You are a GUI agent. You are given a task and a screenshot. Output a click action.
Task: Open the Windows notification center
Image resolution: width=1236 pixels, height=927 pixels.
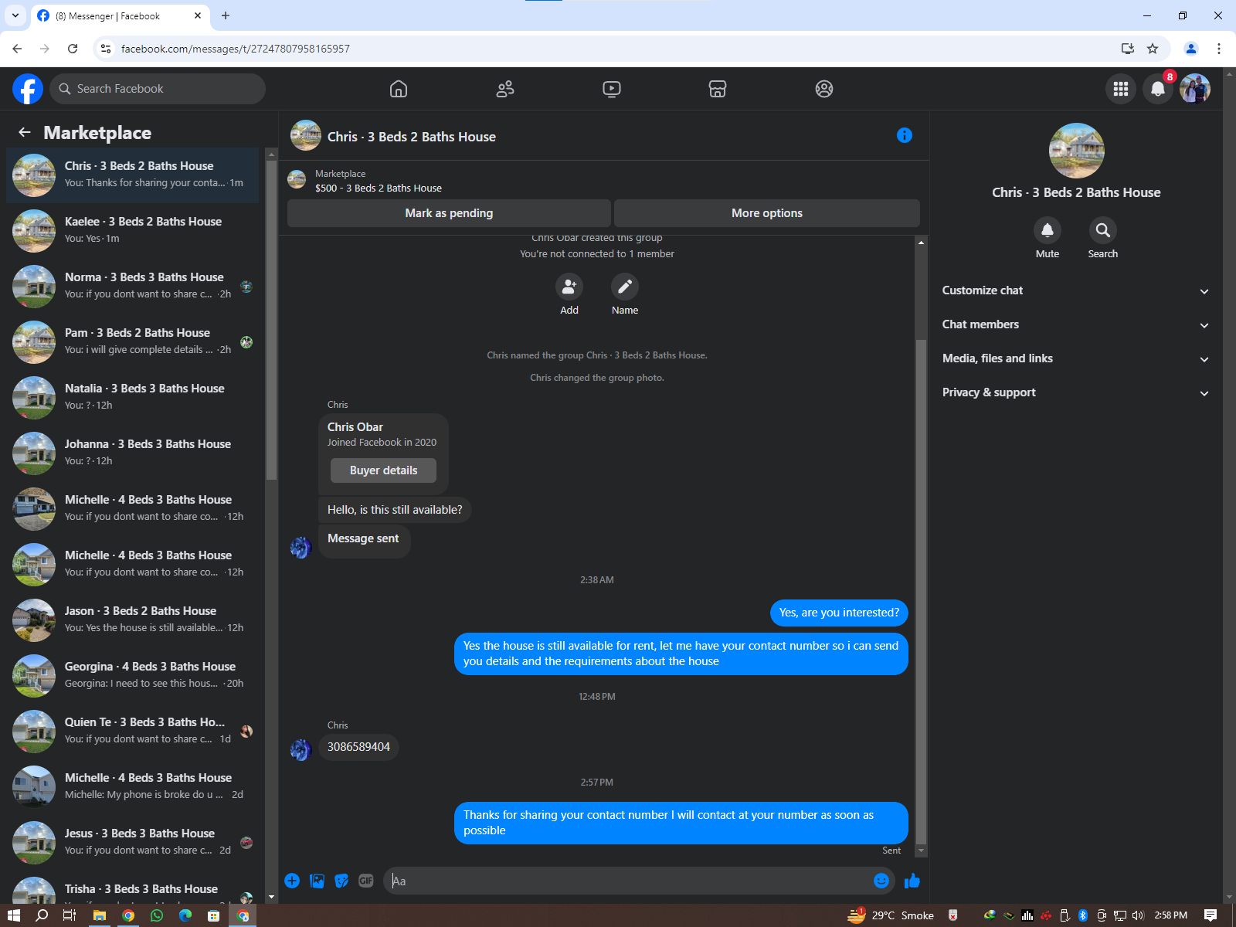point(1211,915)
